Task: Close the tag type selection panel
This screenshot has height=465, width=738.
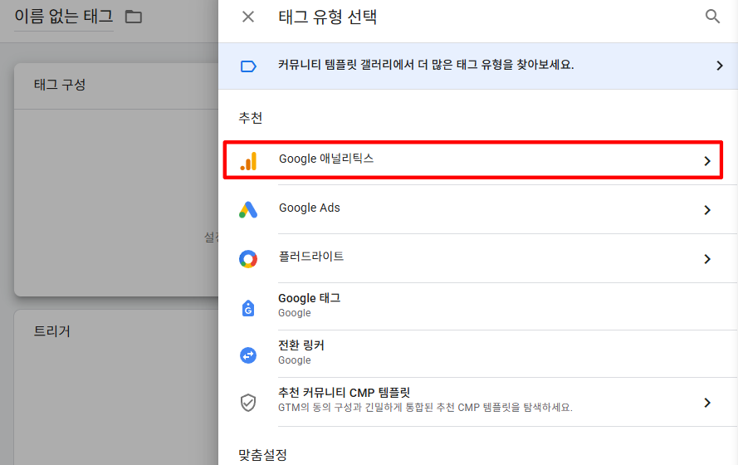Action: pyautogui.click(x=248, y=17)
